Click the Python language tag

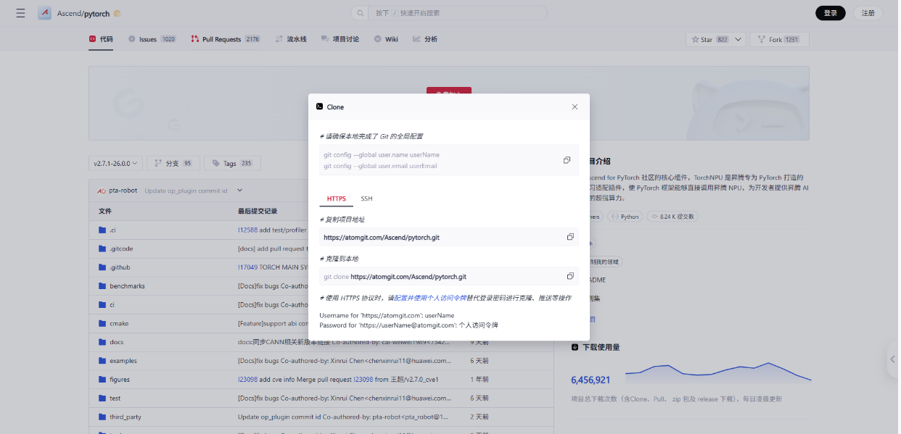pyautogui.click(x=625, y=217)
